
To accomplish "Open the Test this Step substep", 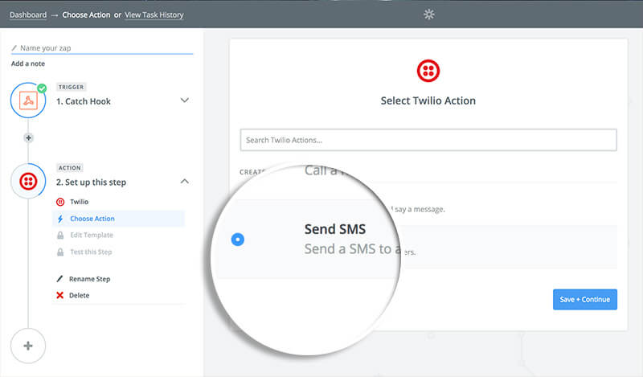I will pyautogui.click(x=91, y=252).
